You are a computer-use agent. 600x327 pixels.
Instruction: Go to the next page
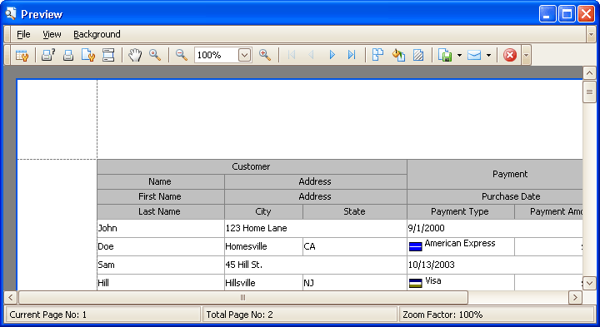coord(332,56)
